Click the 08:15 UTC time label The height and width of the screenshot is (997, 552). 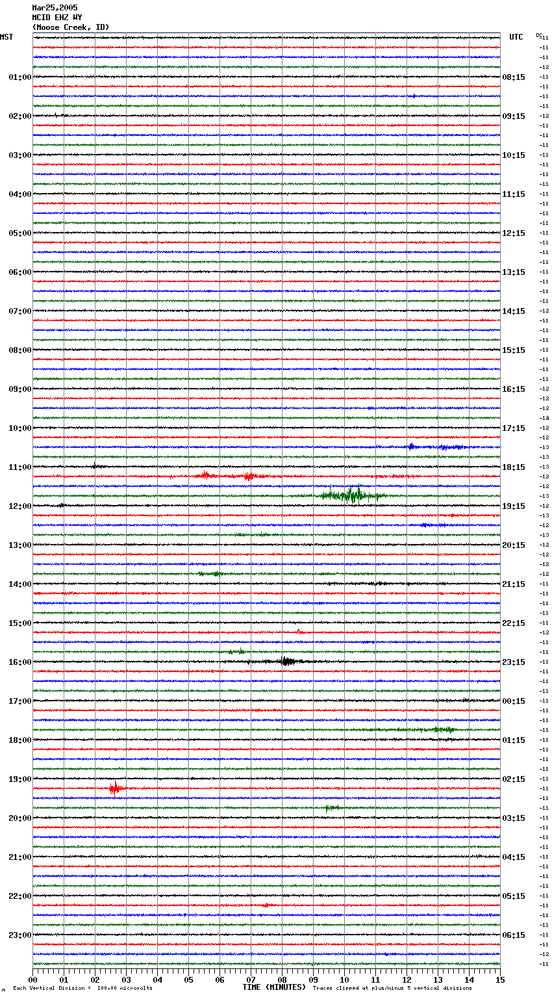tap(514, 77)
